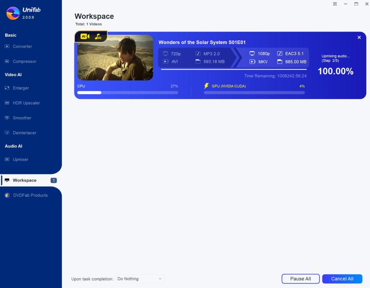Open the DVDFab Products icon

point(7,195)
